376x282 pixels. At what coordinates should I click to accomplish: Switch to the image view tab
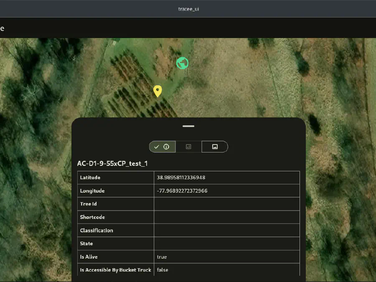(215, 147)
